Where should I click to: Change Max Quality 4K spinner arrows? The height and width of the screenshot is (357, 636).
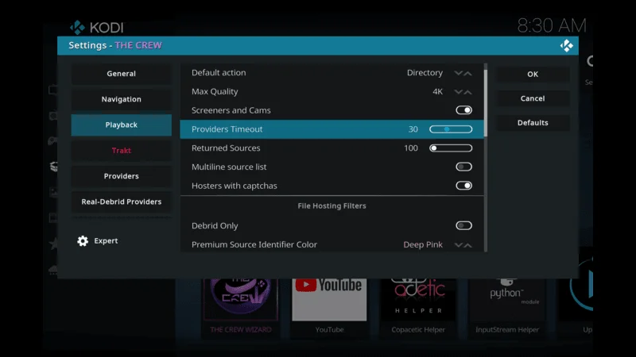tap(463, 92)
